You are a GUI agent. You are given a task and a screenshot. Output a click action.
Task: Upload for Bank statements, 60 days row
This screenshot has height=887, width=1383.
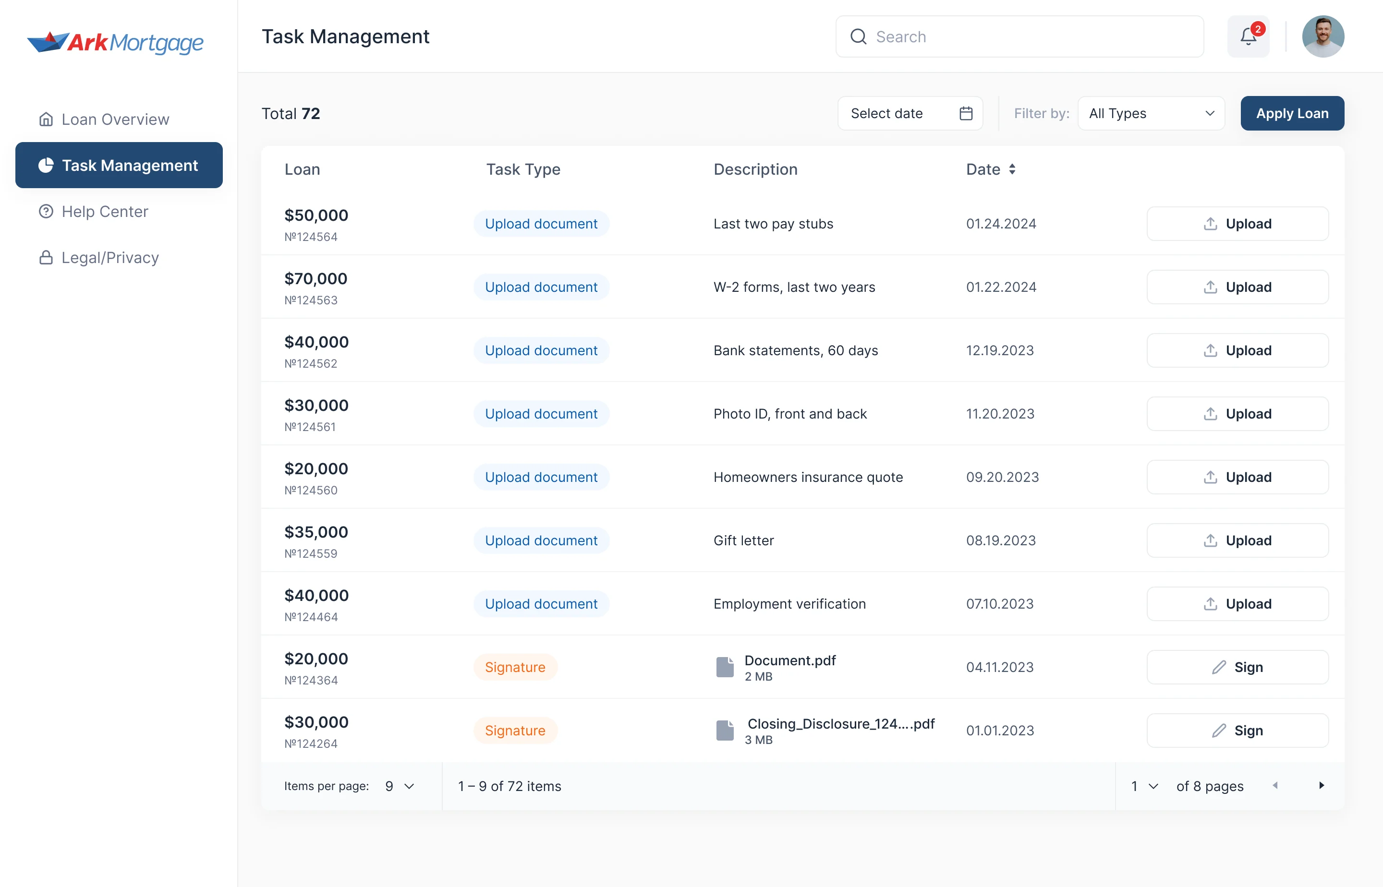pos(1237,350)
